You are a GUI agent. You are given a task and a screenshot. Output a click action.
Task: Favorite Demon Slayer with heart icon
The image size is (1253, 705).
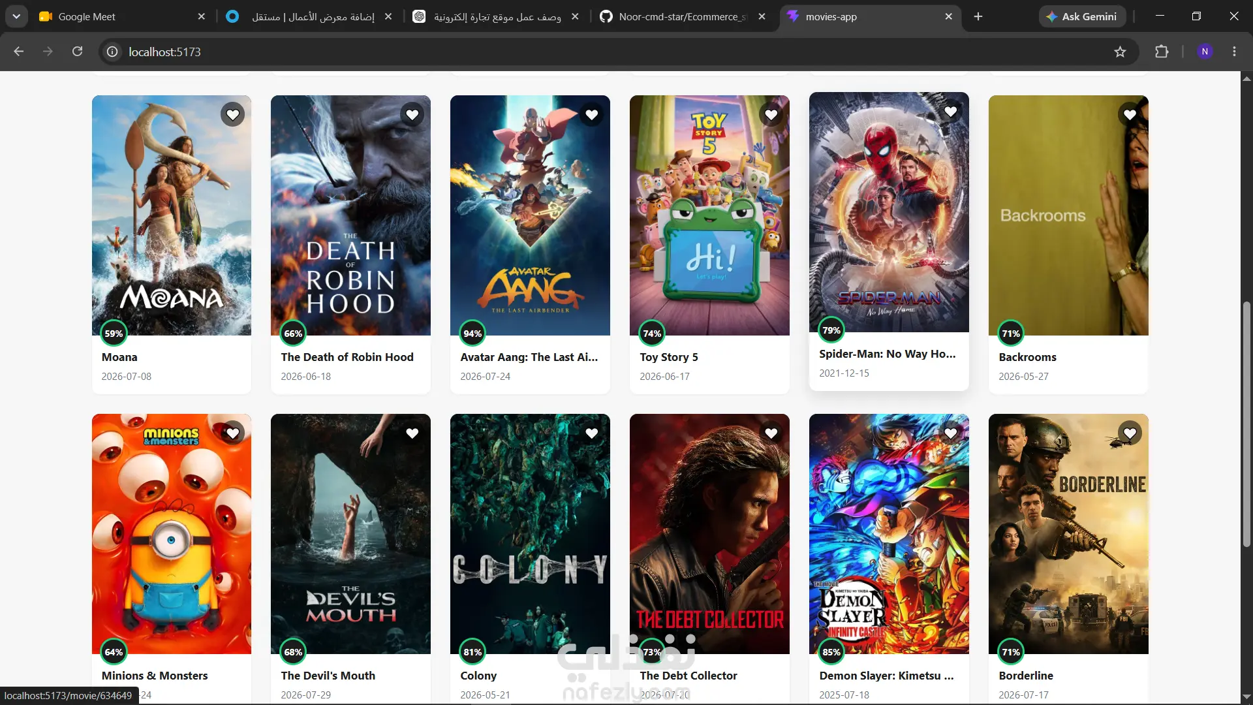(x=951, y=433)
